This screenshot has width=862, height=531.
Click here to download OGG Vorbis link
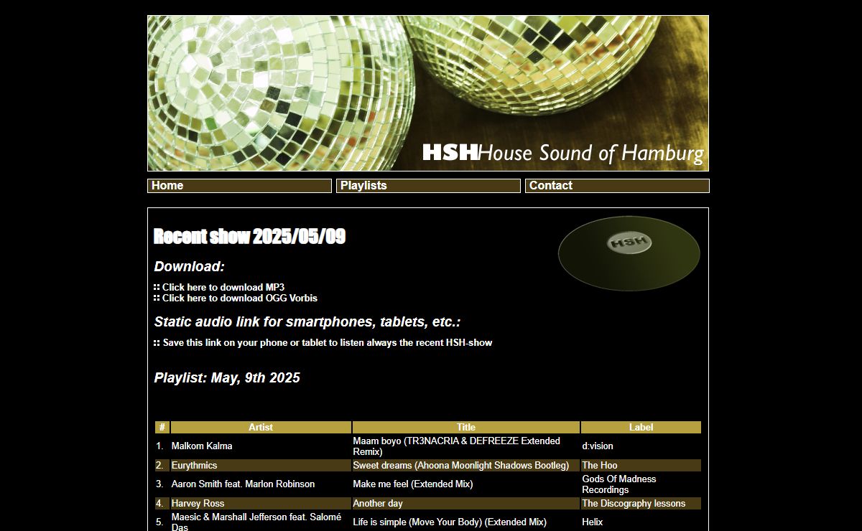point(240,298)
